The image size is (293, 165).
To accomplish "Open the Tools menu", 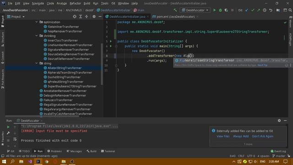I will click(x=105, y=3).
